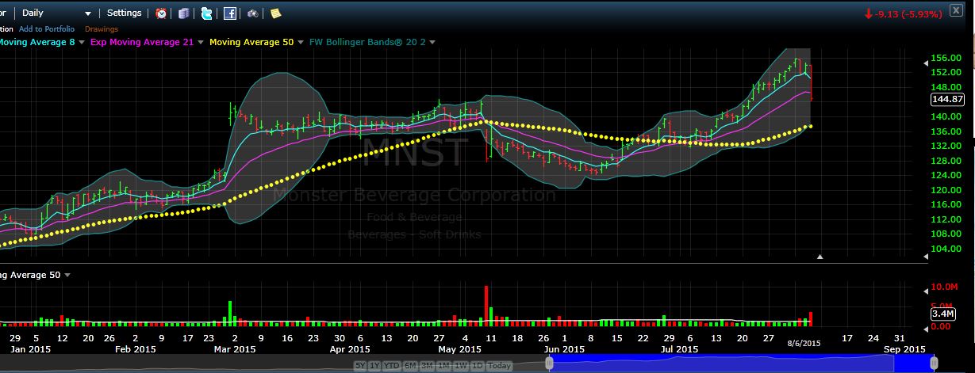Click the camera snapshot icon

pos(252,13)
